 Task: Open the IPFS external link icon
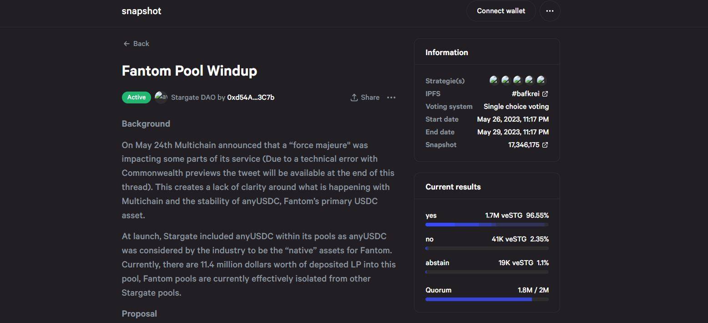545,94
